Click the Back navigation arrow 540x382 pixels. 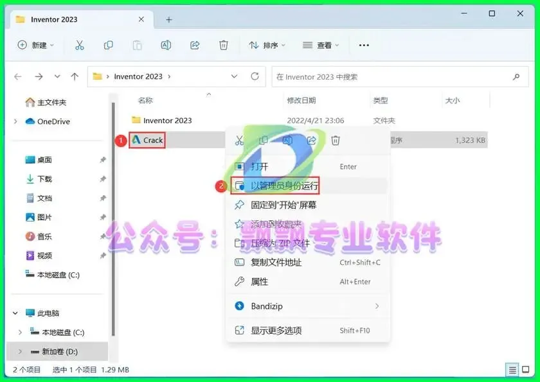(18, 76)
